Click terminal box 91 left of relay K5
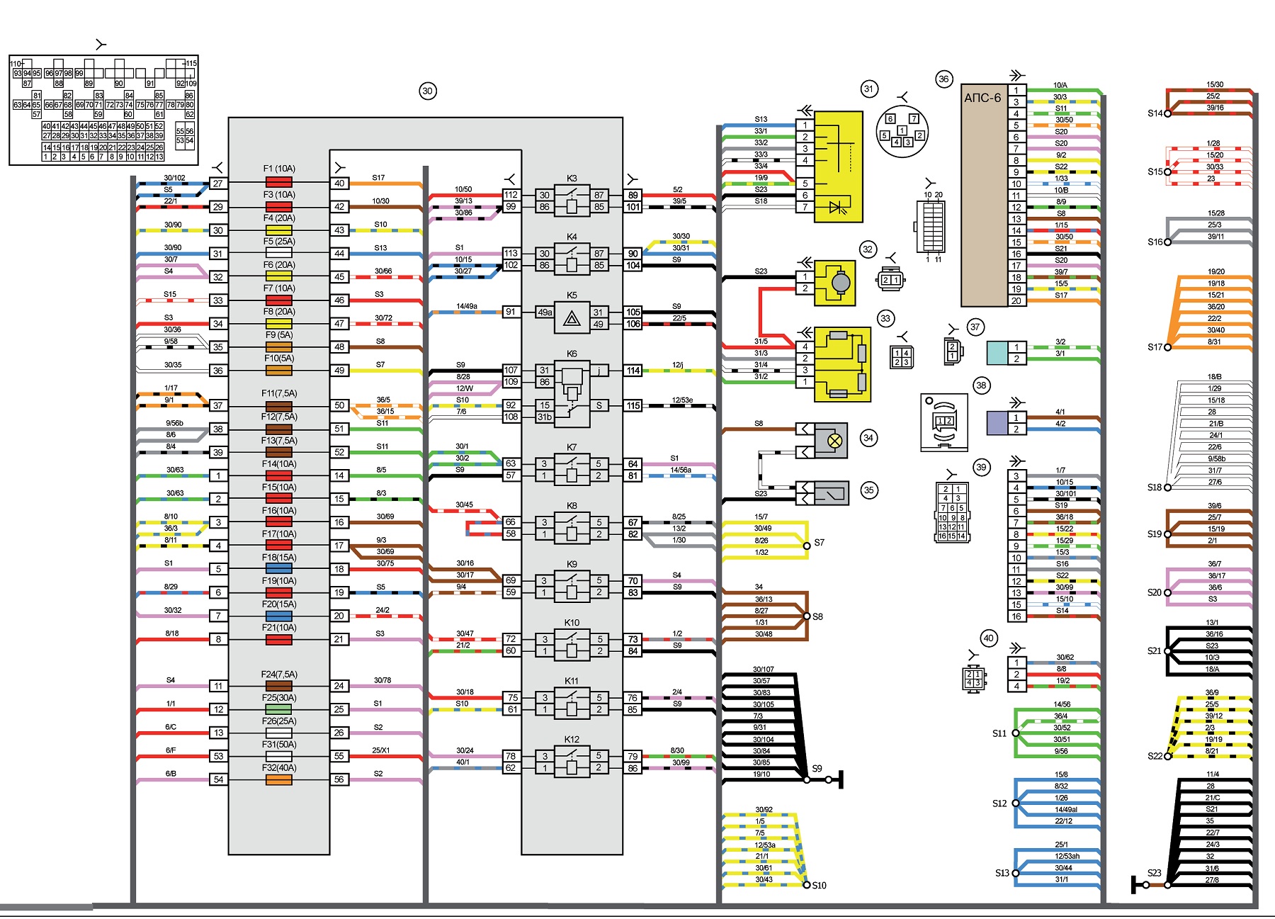This screenshot has width=1275, height=919. pos(511,311)
